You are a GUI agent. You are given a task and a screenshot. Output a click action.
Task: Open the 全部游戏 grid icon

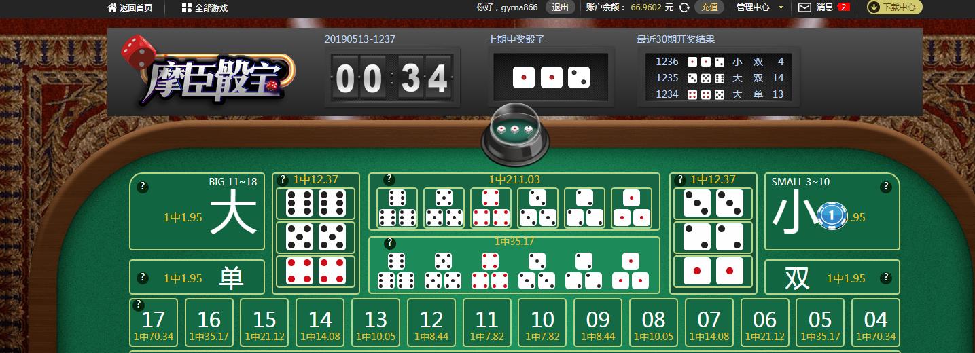tap(186, 7)
